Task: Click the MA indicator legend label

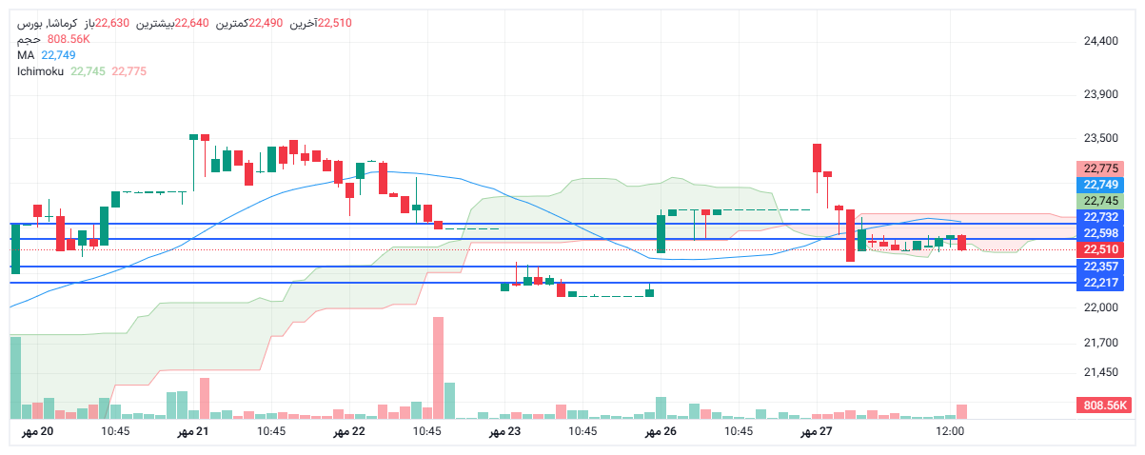Action: [x=26, y=55]
